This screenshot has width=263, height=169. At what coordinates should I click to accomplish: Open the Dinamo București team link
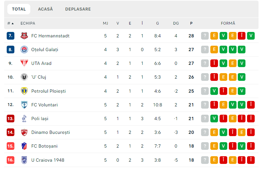pos(50,132)
